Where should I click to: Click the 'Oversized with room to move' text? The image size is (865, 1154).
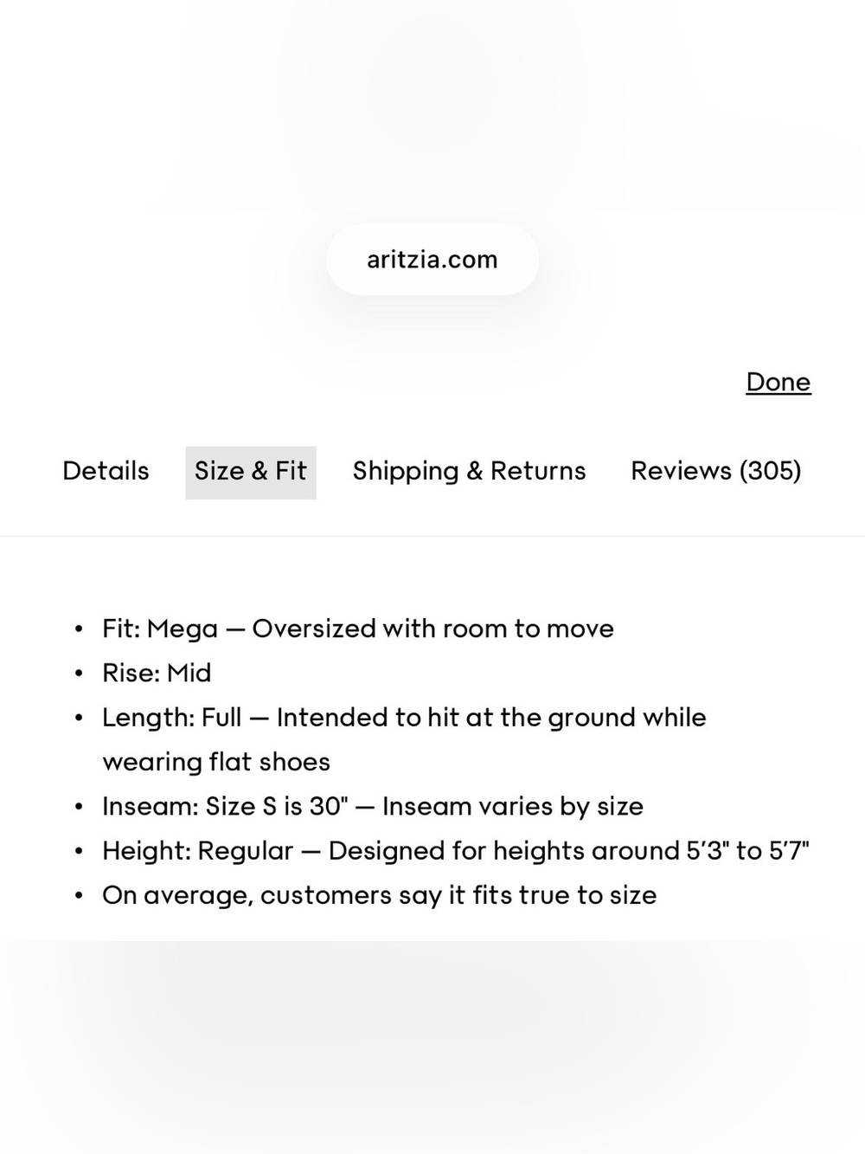point(432,629)
